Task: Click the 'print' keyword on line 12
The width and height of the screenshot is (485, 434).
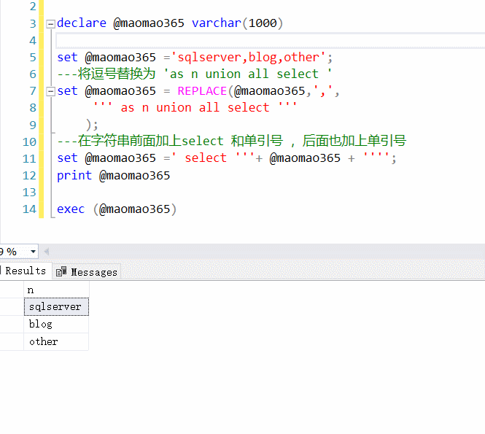Action: pyautogui.click(x=74, y=176)
